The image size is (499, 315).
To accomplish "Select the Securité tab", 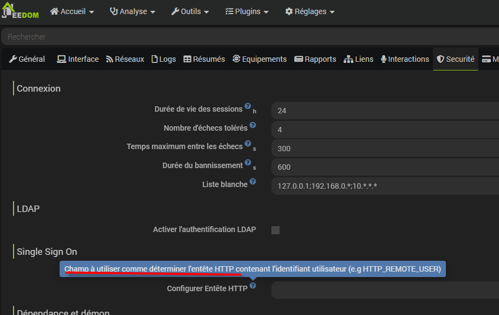I will click(x=456, y=59).
